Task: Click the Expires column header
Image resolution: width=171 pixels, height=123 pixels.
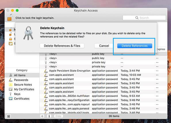Action: 161,49
